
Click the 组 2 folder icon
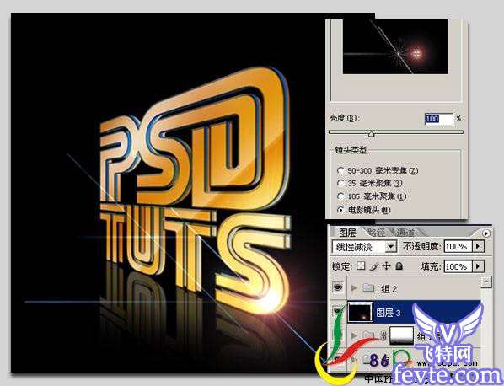point(368,288)
